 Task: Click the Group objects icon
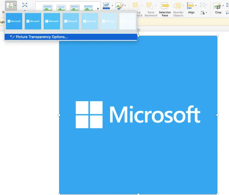pos(202,5)
